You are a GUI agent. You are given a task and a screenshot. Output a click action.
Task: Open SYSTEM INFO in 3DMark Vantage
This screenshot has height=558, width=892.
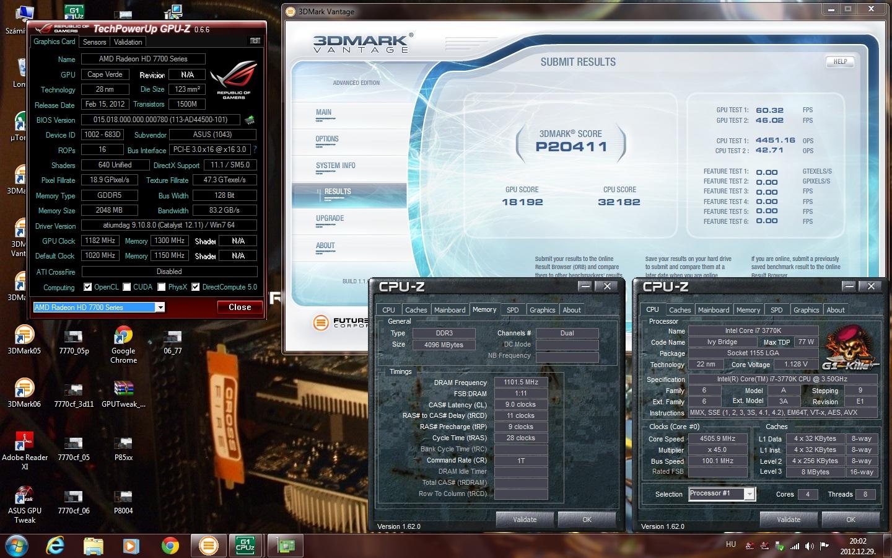[x=335, y=166]
